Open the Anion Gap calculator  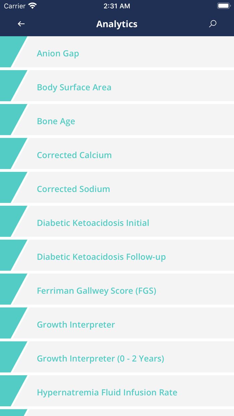coord(58,54)
